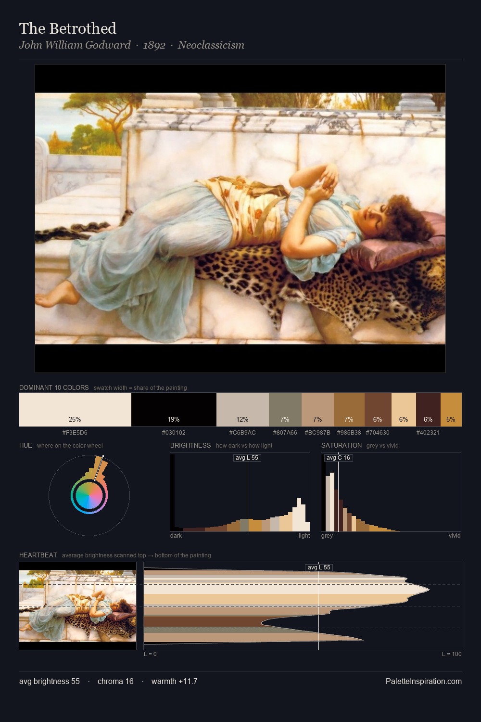Click the footer "chroma 16" text
This screenshot has height=722, width=481.
coord(115,681)
